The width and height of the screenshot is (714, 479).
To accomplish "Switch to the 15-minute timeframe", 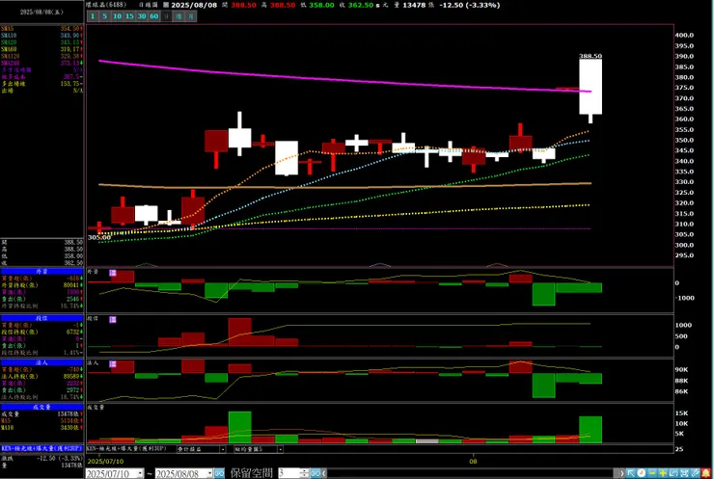I will tap(129, 16).
